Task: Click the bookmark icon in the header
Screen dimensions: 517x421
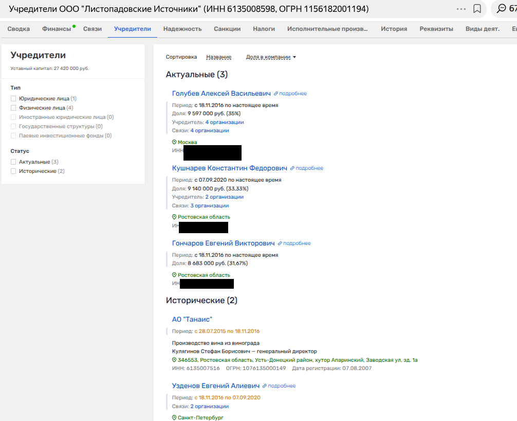Action: [x=477, y=9]
